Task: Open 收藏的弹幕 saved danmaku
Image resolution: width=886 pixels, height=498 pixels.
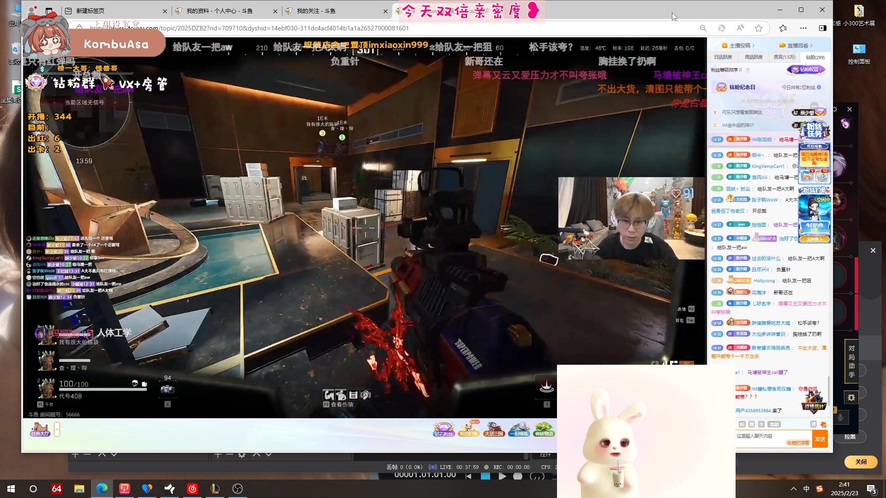Action: pos(798,443)
